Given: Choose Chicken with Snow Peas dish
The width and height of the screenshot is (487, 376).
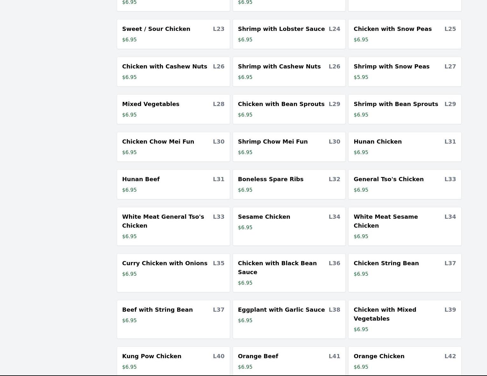Looking at the screenshot, I should (404, 34).
